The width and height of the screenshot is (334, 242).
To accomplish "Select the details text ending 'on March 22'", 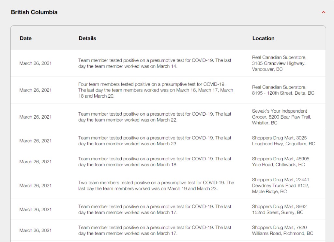I will click(x=155, y=117).
